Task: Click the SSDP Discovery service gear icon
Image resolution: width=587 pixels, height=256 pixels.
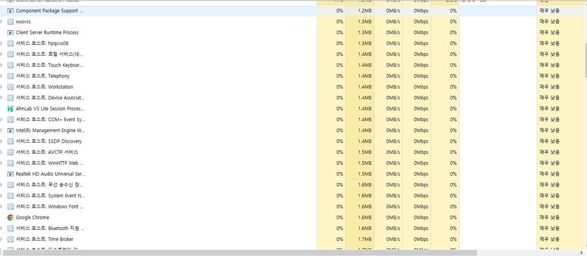Action: coord(10,142)
